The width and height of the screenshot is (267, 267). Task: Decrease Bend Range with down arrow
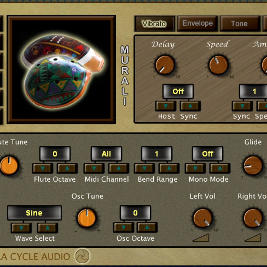click(145, 168)
